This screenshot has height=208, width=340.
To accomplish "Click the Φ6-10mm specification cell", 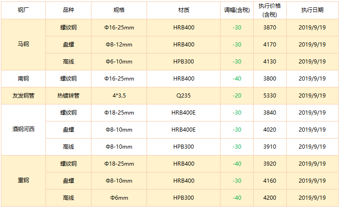I will coord(119,62).
